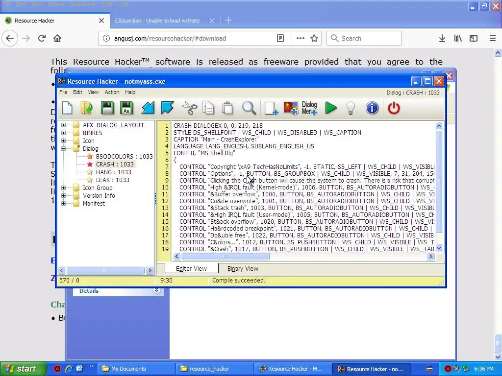Viewport: 502px width, 376px height.
Task: Select HANG : 1033 dialog resource
Action: (x=113, y=172)
